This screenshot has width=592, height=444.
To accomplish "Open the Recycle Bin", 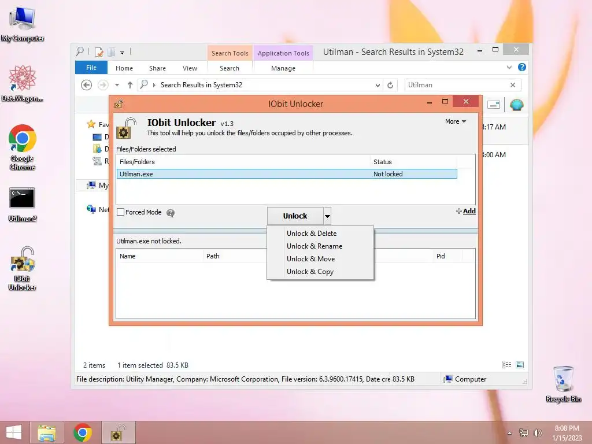I will pyautogui.click(x=563, y=384).
